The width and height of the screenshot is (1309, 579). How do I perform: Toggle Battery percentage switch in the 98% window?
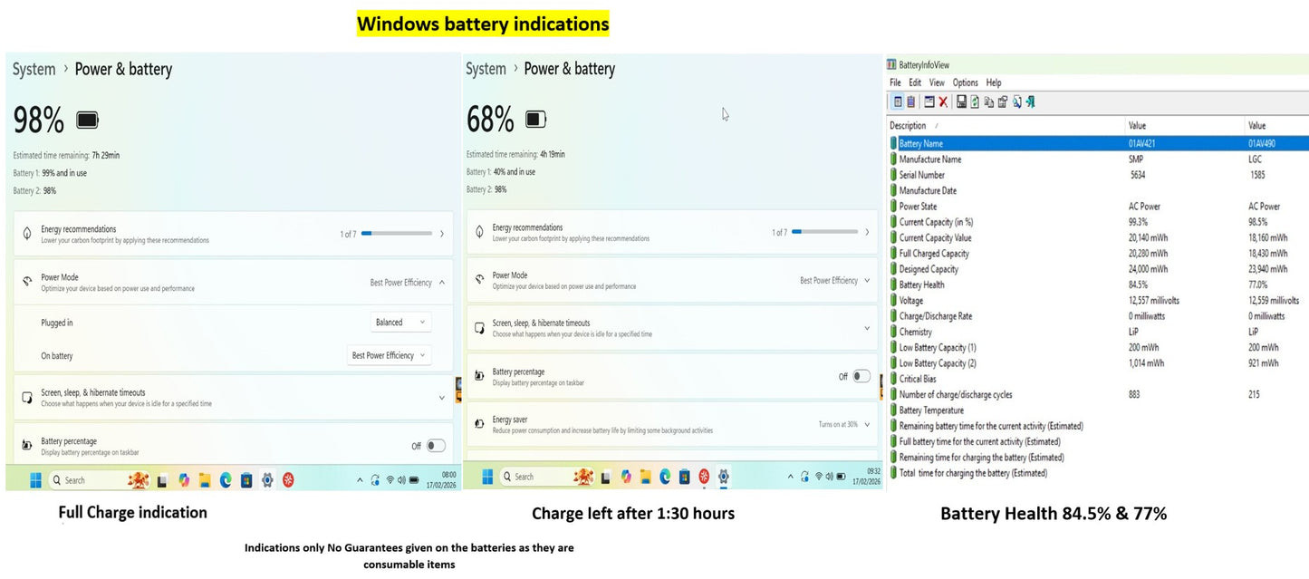click(436, 446)
